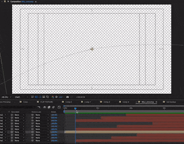Viewport: 184px width, 144px height.
Task: Select the BALL precomp timeline tab
Action: (x=148, y=102)
